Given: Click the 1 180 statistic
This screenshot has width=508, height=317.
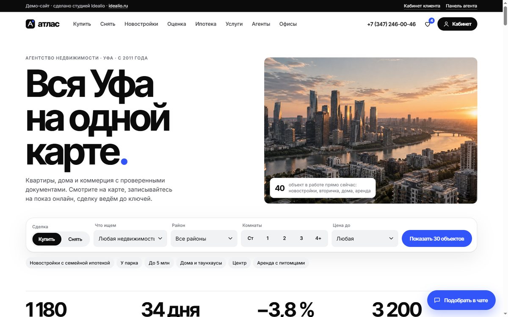Looking at the screenshot, I should 46,309.
